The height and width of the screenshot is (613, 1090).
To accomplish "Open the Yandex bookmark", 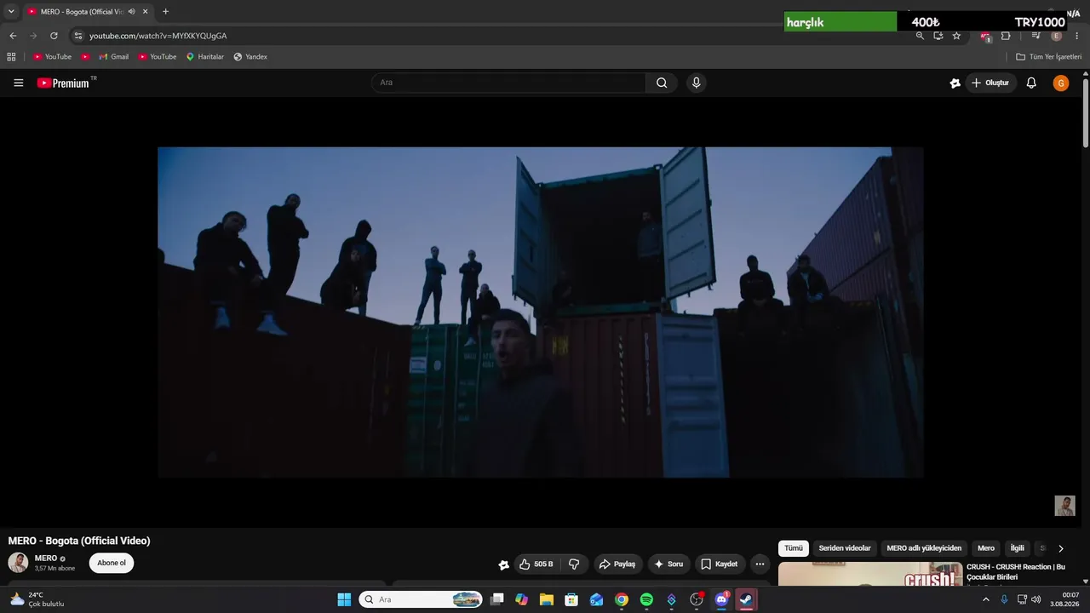I will pyautogui.click(x=250, y=57).
